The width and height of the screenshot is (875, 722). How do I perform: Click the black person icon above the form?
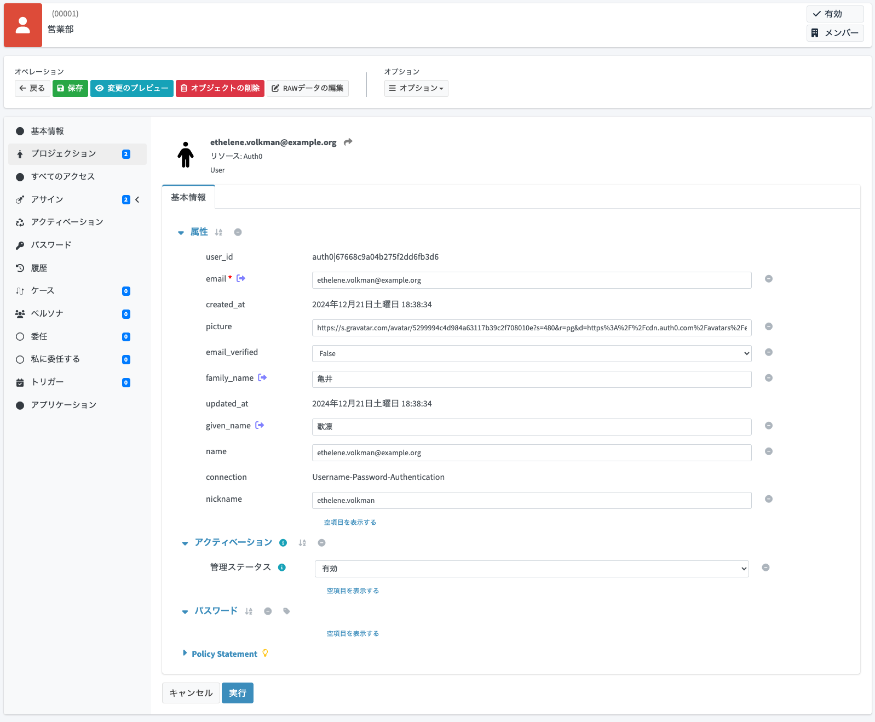tap(186, 154)
